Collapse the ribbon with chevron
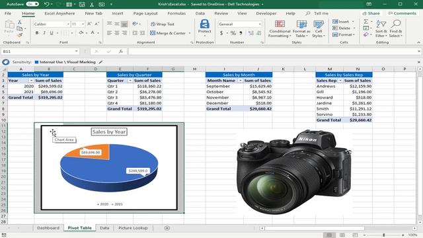 click(x=418, y=42)
